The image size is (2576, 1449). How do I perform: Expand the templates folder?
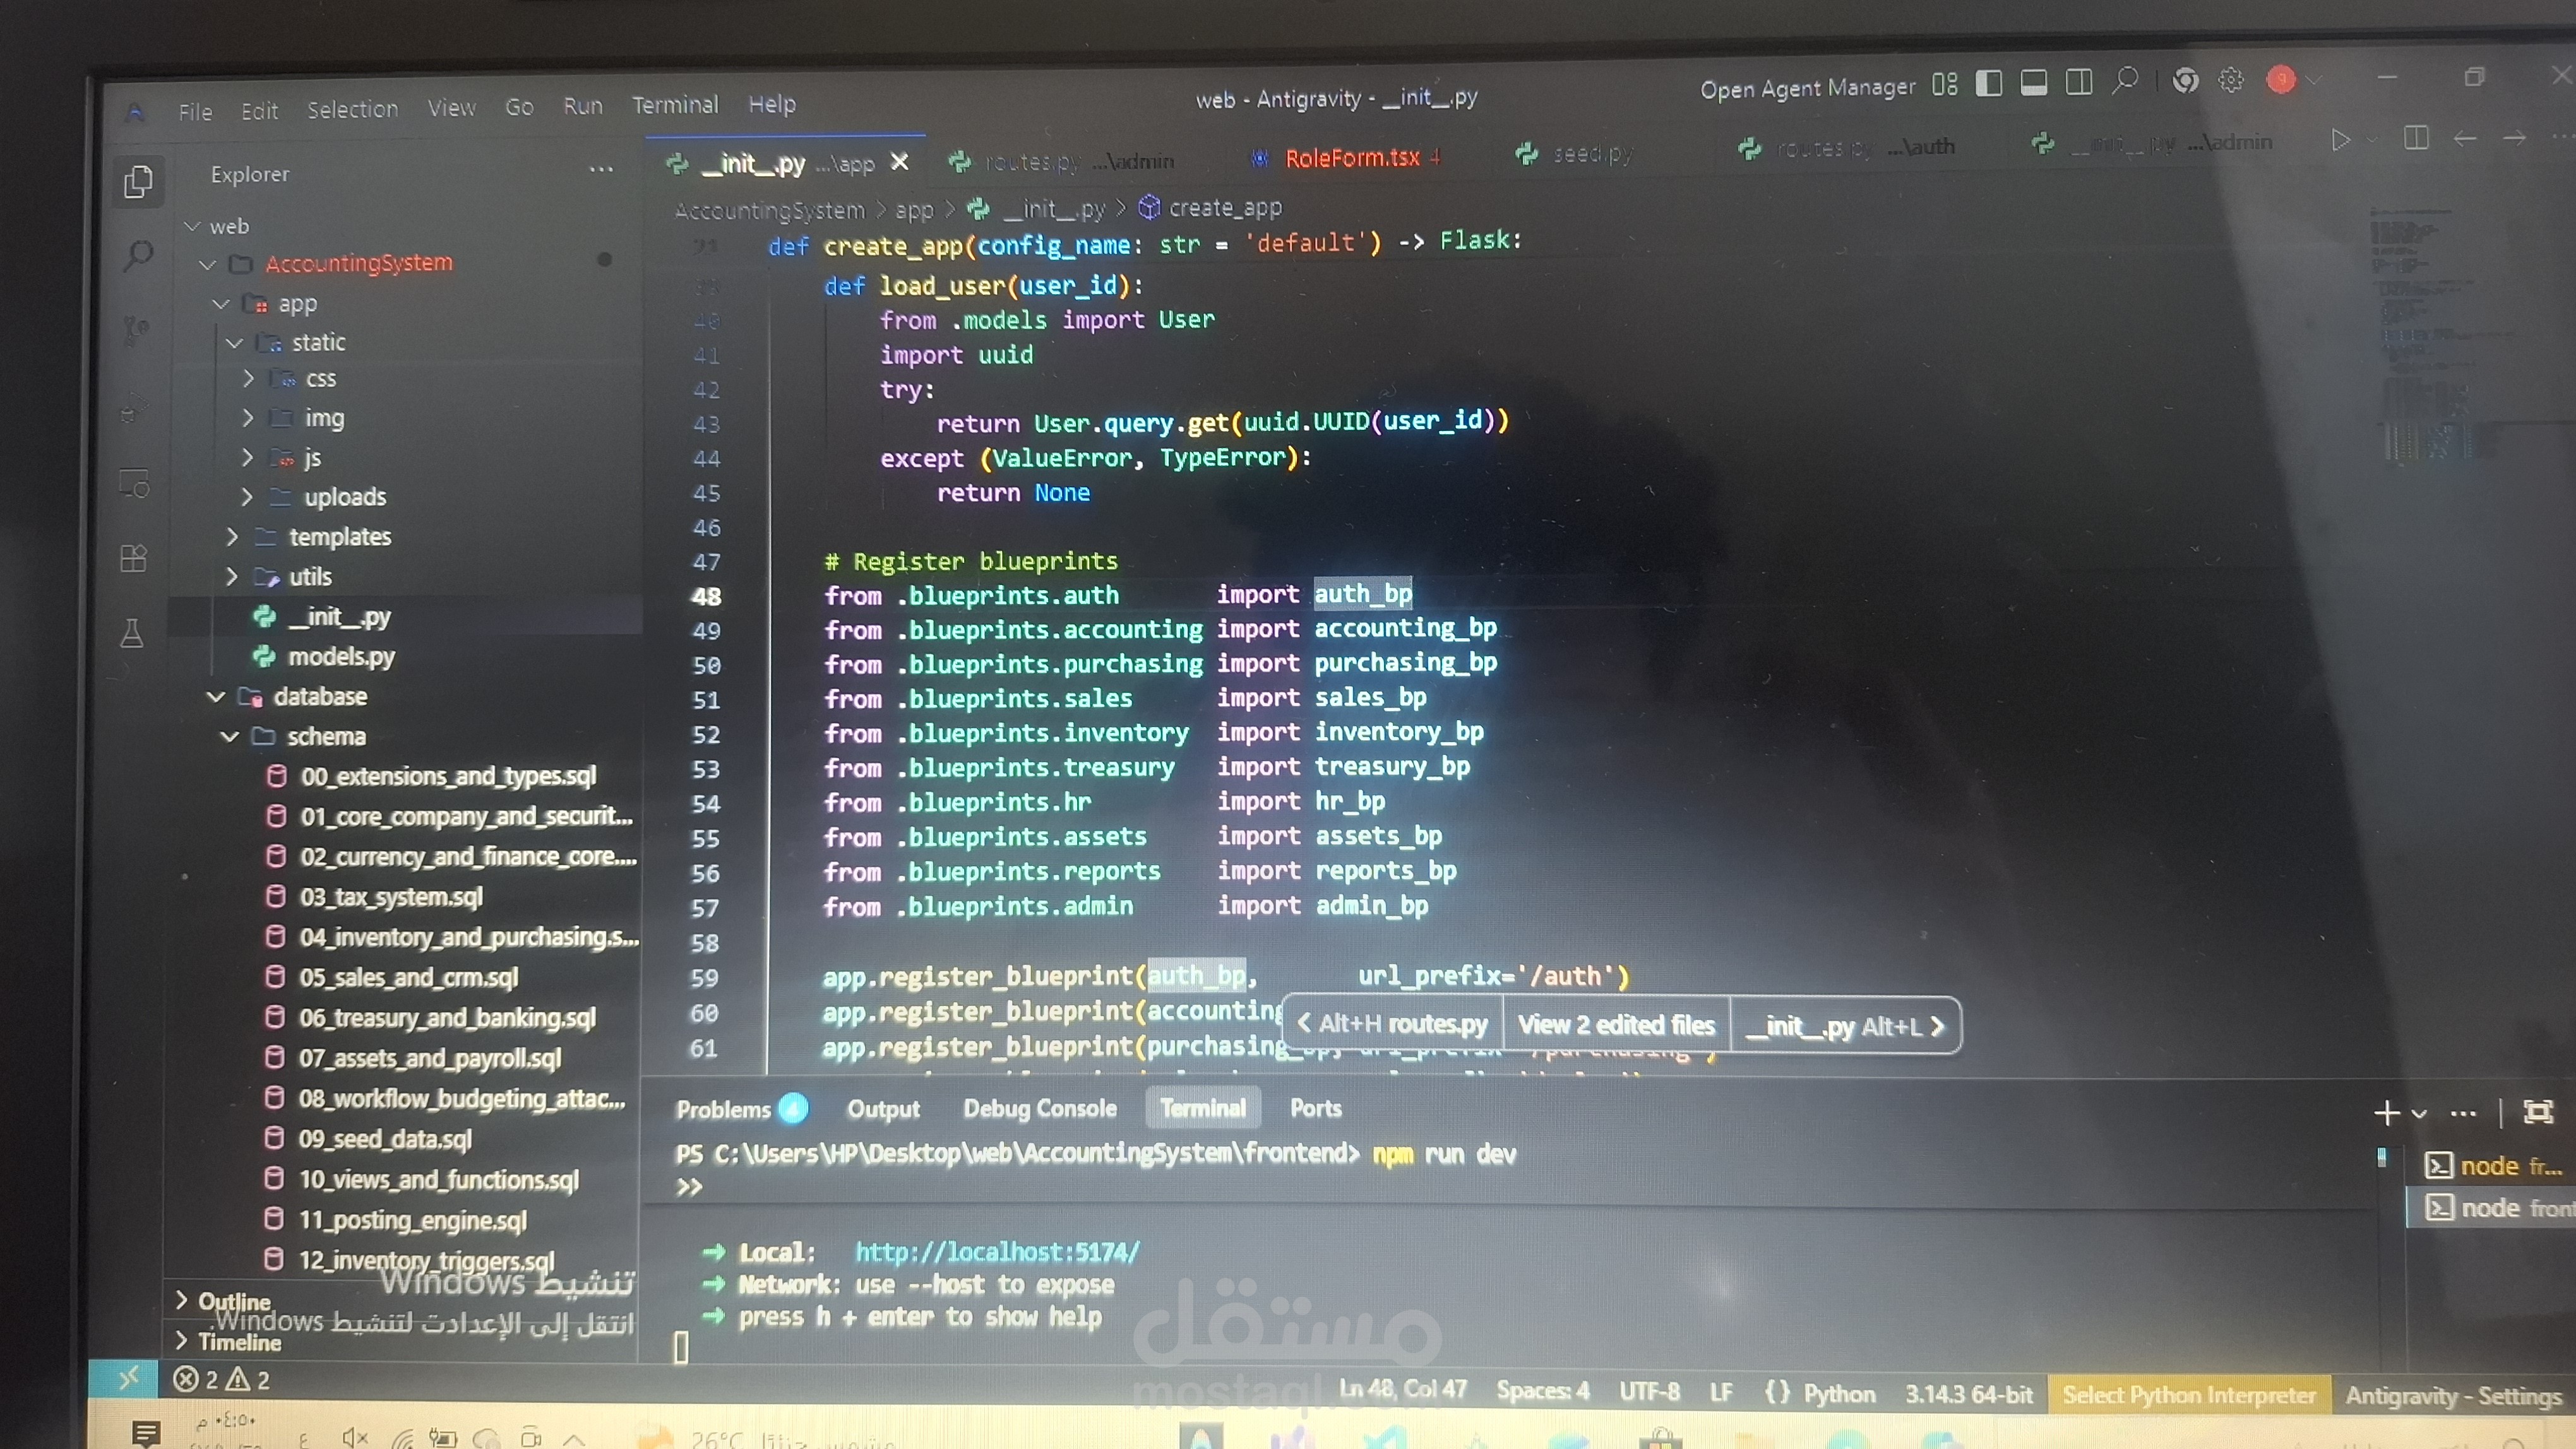339,538
